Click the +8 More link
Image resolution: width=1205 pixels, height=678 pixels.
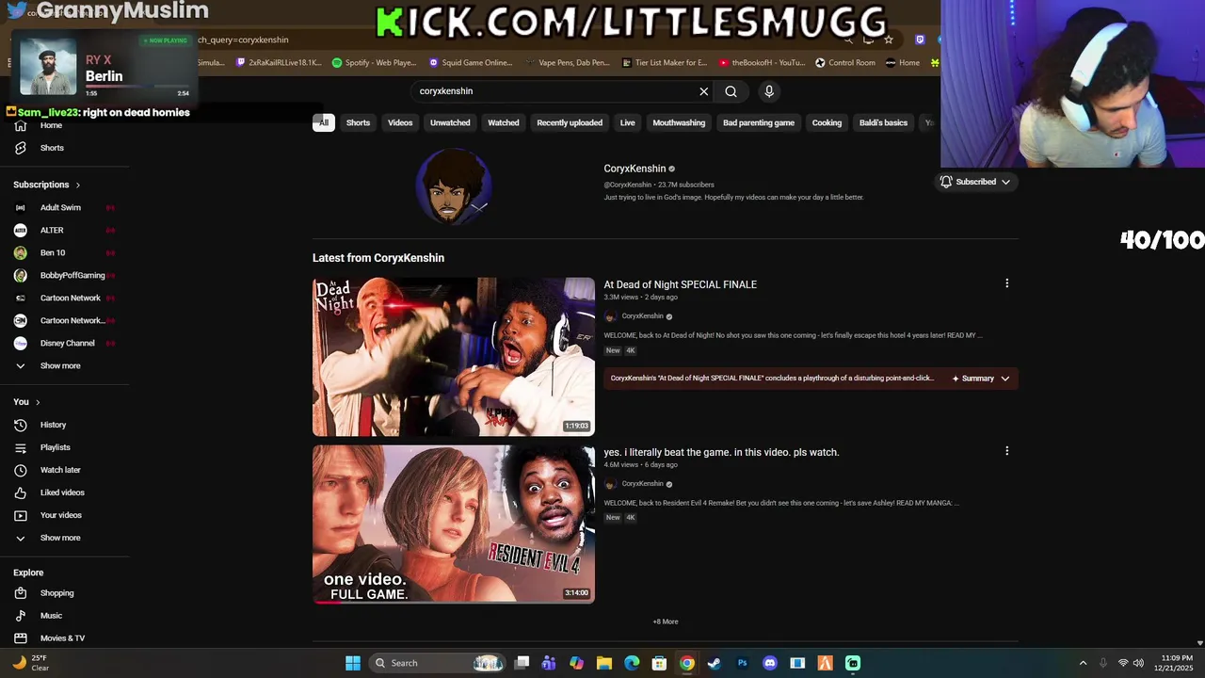pyautogui.click(x=666, y=621)
